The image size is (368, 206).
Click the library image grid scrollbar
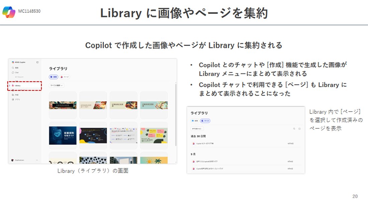click(176, 115)
